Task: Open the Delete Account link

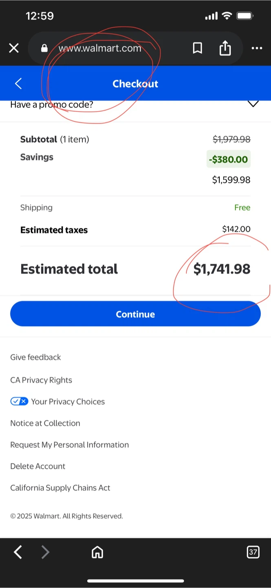Action: 38,466
